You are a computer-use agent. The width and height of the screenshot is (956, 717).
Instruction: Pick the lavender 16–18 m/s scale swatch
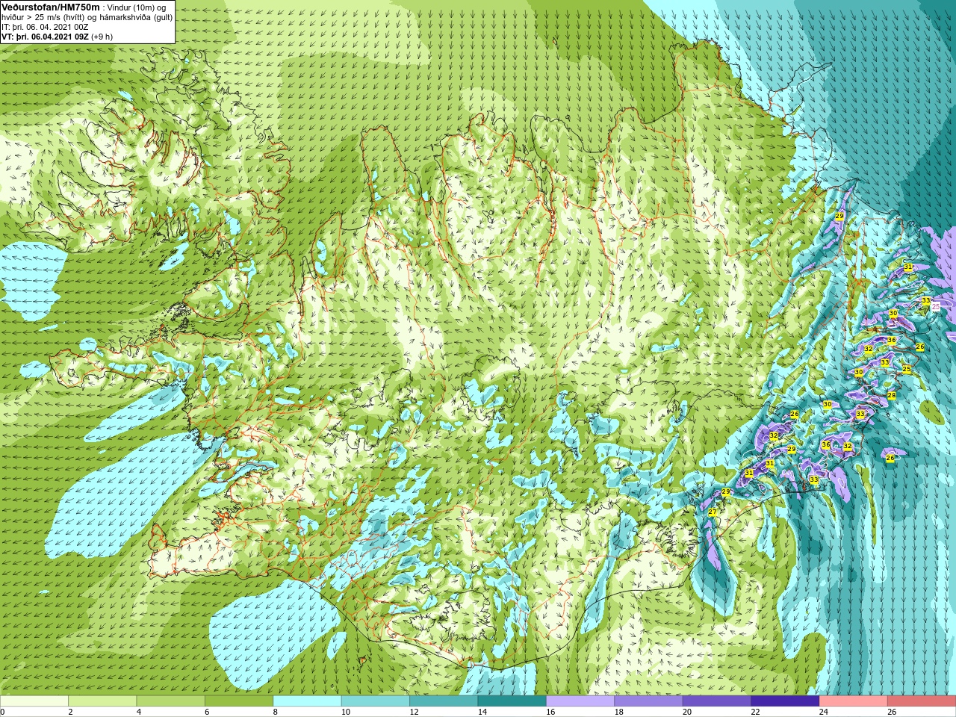(580, 701)
